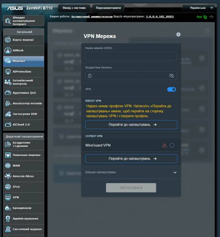Open the Застосунки USB icon
The width and height of the screenshot is (220, 237).
click(8, 114)
